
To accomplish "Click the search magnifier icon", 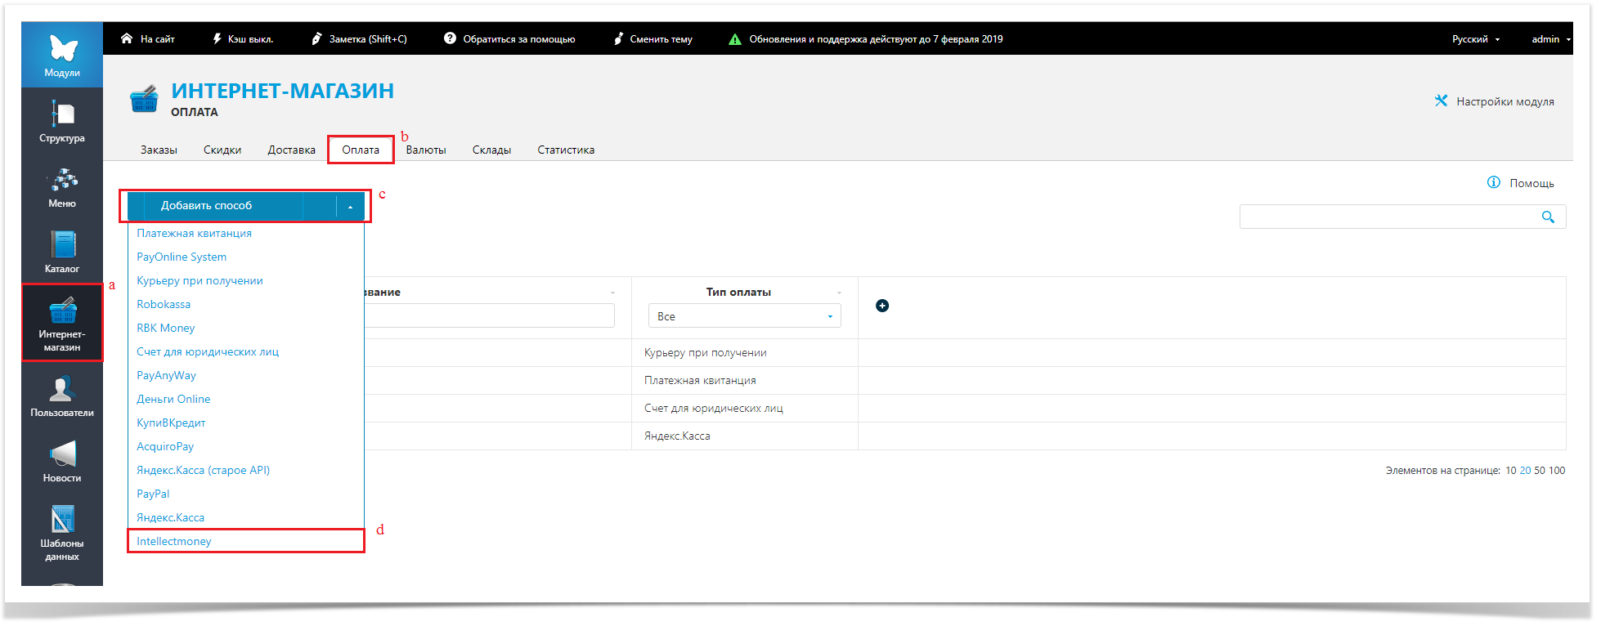I will click(1547, 217).
